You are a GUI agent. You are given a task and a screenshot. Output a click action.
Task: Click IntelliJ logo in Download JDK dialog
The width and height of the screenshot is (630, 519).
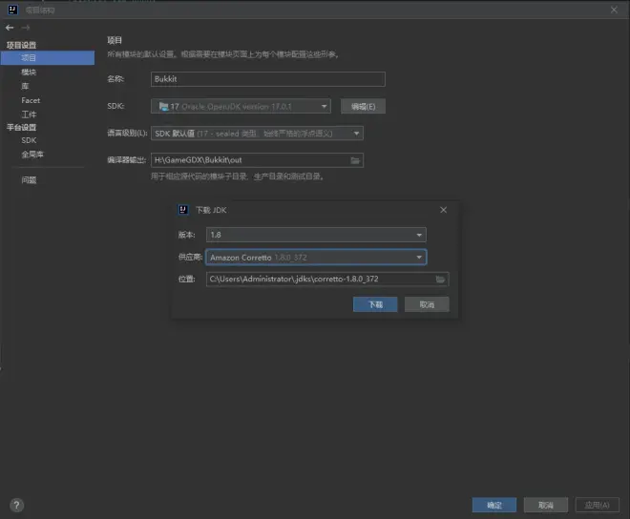point(183,210)
